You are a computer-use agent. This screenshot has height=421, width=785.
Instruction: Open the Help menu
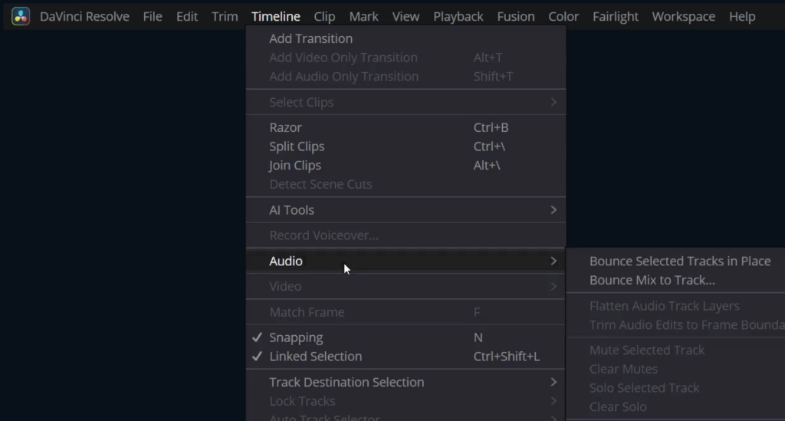tap(742, 17)
